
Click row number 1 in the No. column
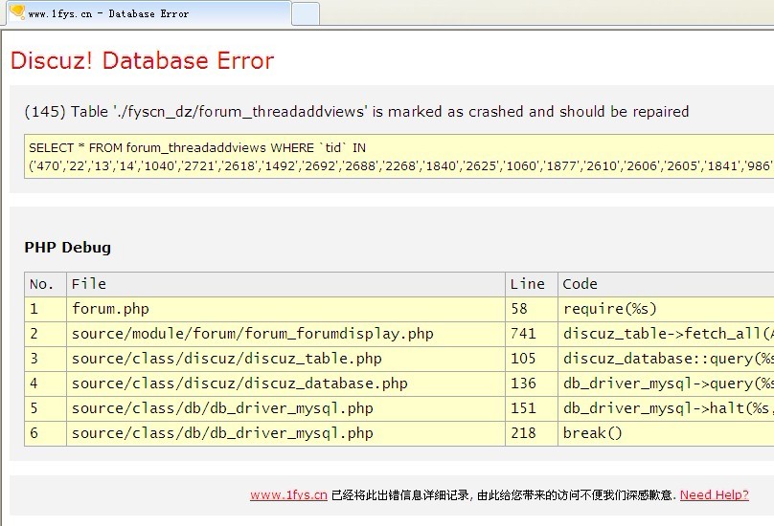[x=45, y=309]
